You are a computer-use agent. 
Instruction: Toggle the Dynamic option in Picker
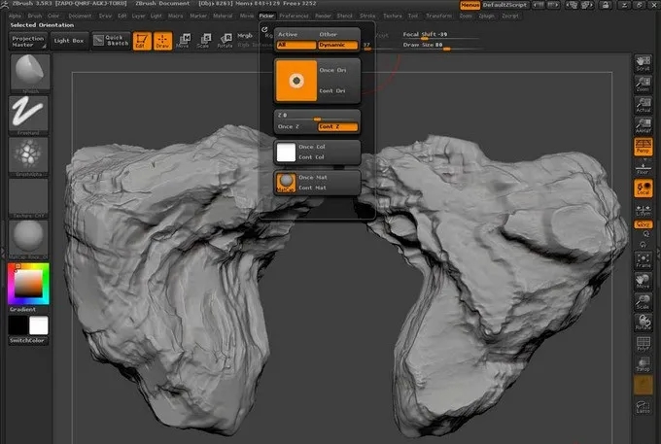pyautogui.click(x=337, y=45)
